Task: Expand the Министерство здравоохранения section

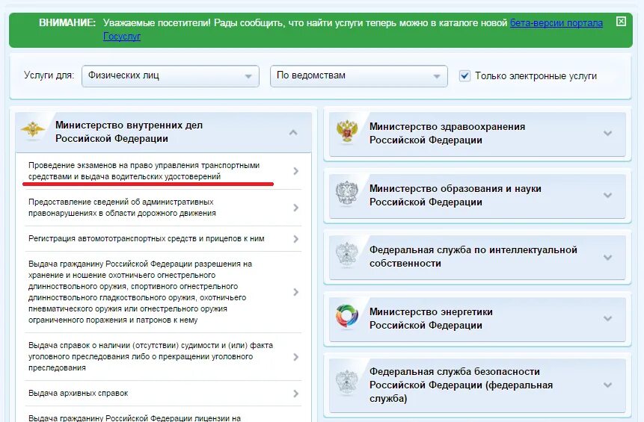Action: [608, 133]
